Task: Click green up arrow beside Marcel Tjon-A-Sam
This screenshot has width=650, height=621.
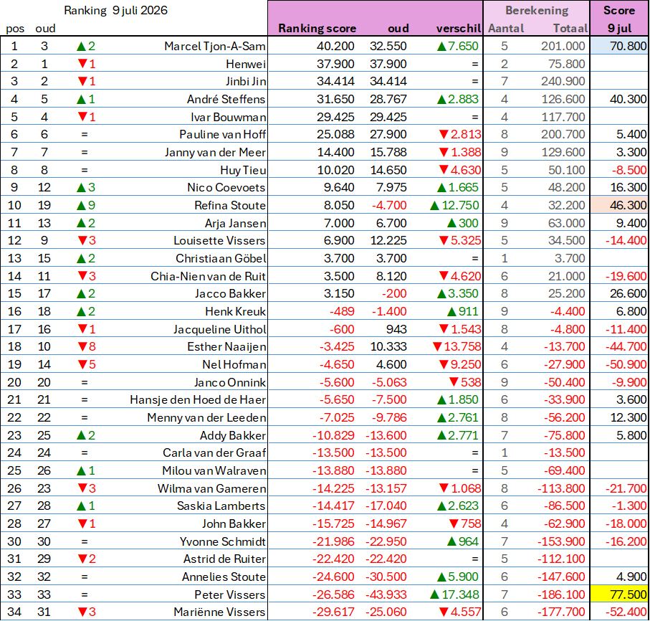Action: tap(81, 47)
